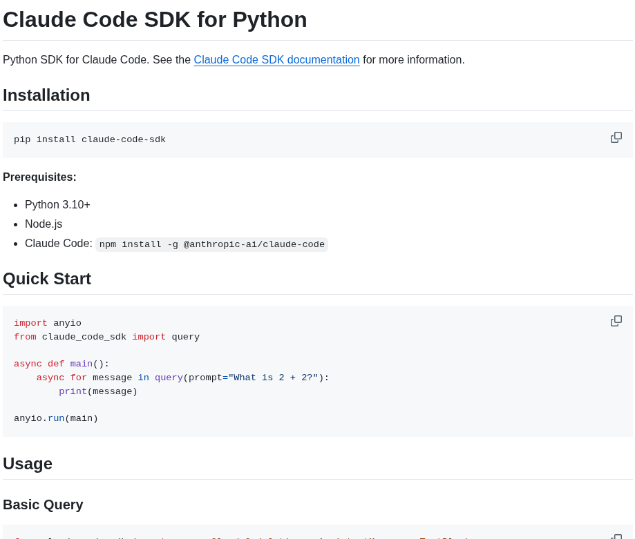Screen dimensions: 635x539
Task: Click the 'Node.js' list item
Action: pos(44,224)
